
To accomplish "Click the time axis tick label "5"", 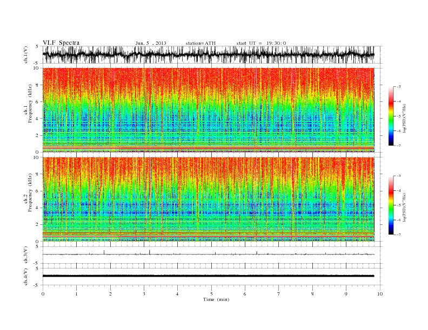I will (211, 294).
